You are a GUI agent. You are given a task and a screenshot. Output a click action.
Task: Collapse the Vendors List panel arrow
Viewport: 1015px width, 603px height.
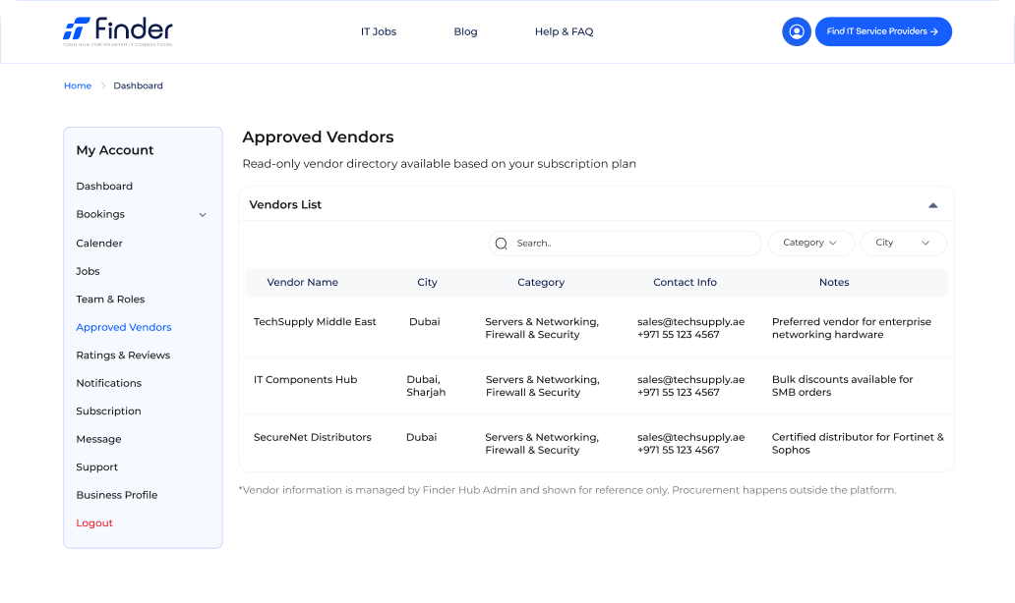click(x=932, y=205)
